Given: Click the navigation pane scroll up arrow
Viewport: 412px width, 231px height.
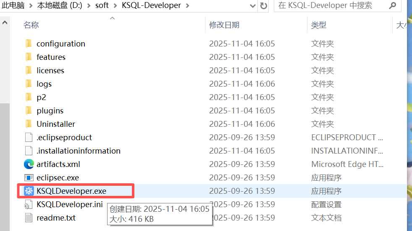Looking at the screenshot, I should pyautogui.click(x=5, y=23).
